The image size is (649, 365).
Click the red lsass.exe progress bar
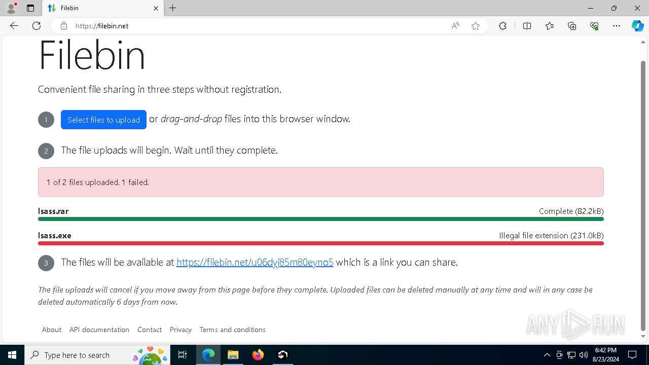[320, 243]
